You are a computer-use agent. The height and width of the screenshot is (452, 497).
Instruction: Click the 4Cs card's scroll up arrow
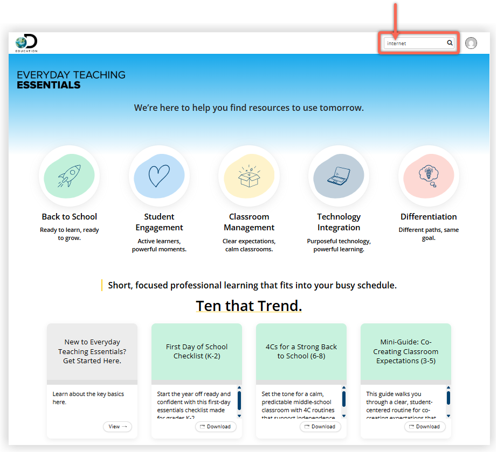pos(344,387)
